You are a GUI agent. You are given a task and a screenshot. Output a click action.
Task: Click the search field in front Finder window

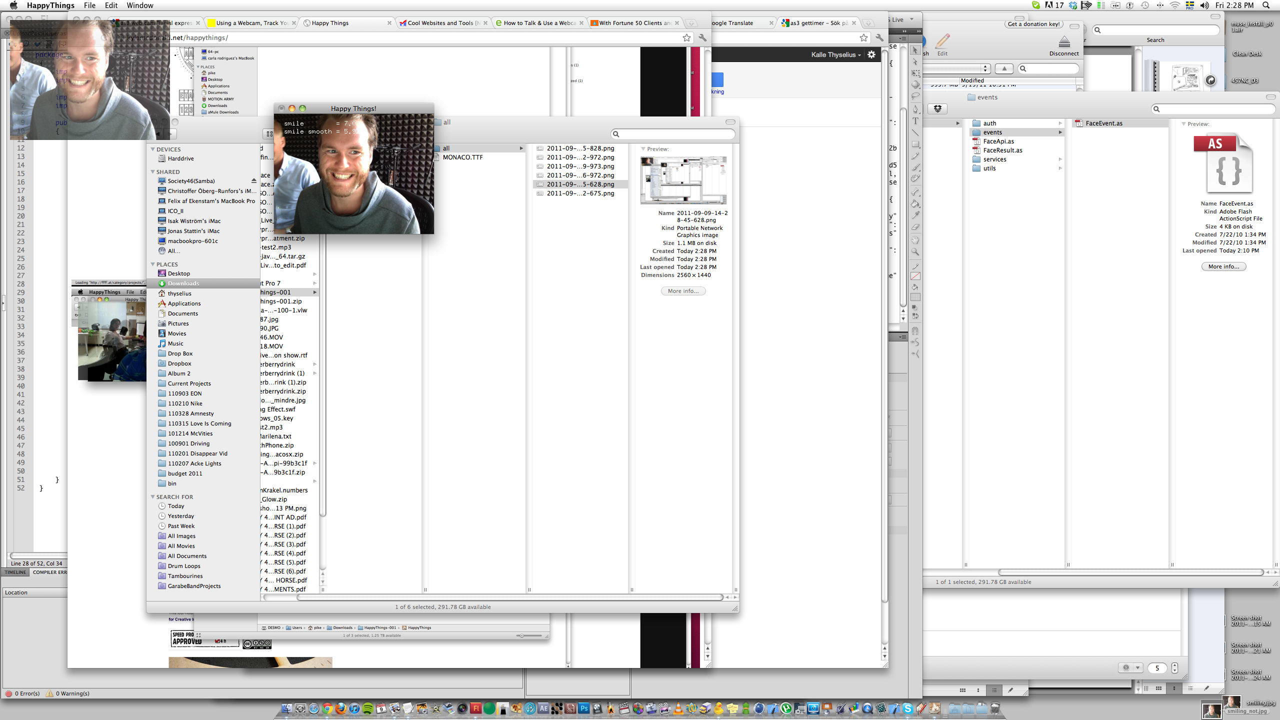673,134
